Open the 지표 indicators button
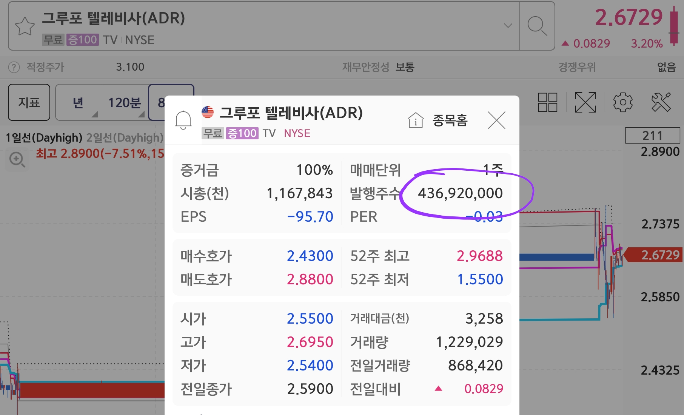Image resolution: width=684 pixels, height=415 pixels. pyautogui.click(x=29, y=102)
